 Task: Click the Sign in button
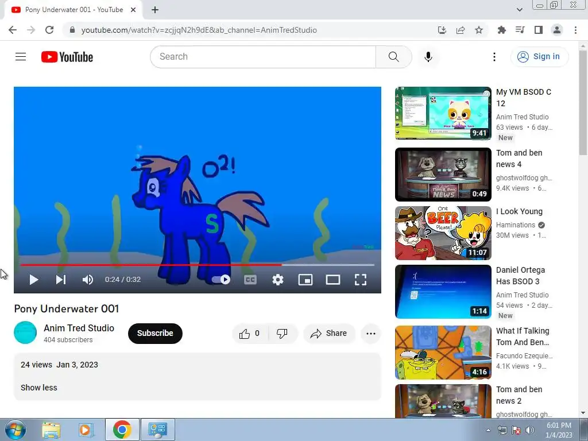(x=539, y=57)
